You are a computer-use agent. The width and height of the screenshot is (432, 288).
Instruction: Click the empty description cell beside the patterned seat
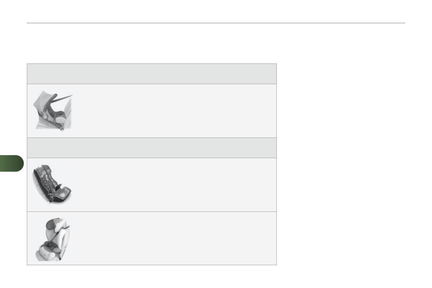point(174,185)
